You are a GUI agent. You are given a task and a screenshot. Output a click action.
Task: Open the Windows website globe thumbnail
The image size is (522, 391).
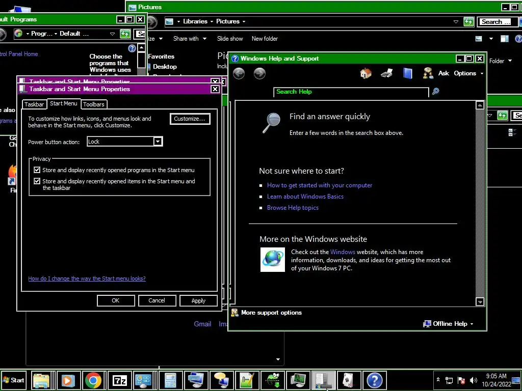(x=272, y=259)
